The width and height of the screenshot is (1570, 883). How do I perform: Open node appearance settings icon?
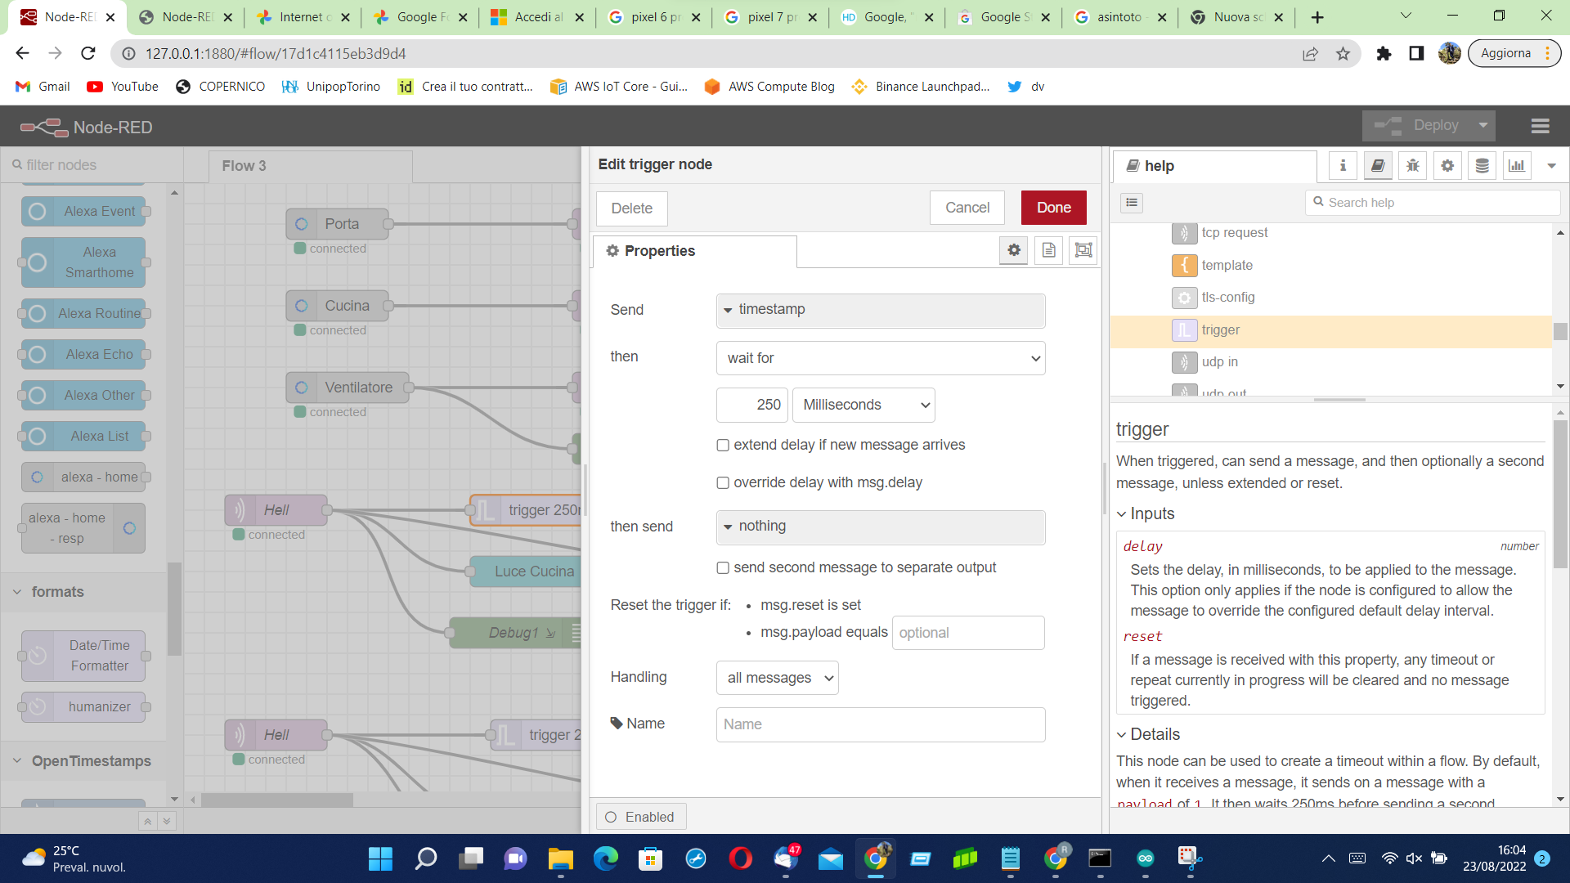click(x=1083, y=251)
